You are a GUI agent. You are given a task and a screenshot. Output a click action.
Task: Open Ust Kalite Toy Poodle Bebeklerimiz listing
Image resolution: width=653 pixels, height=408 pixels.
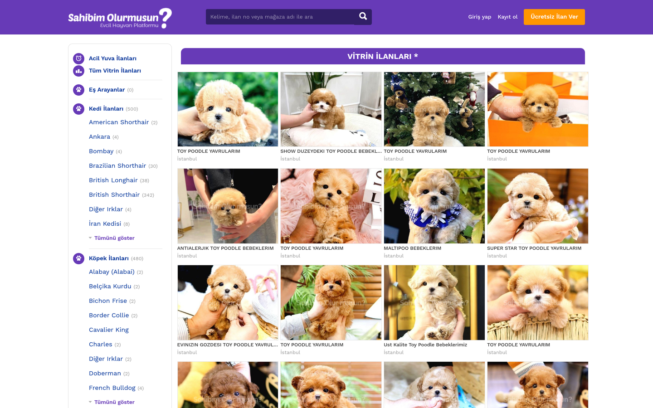coord(425,345)
